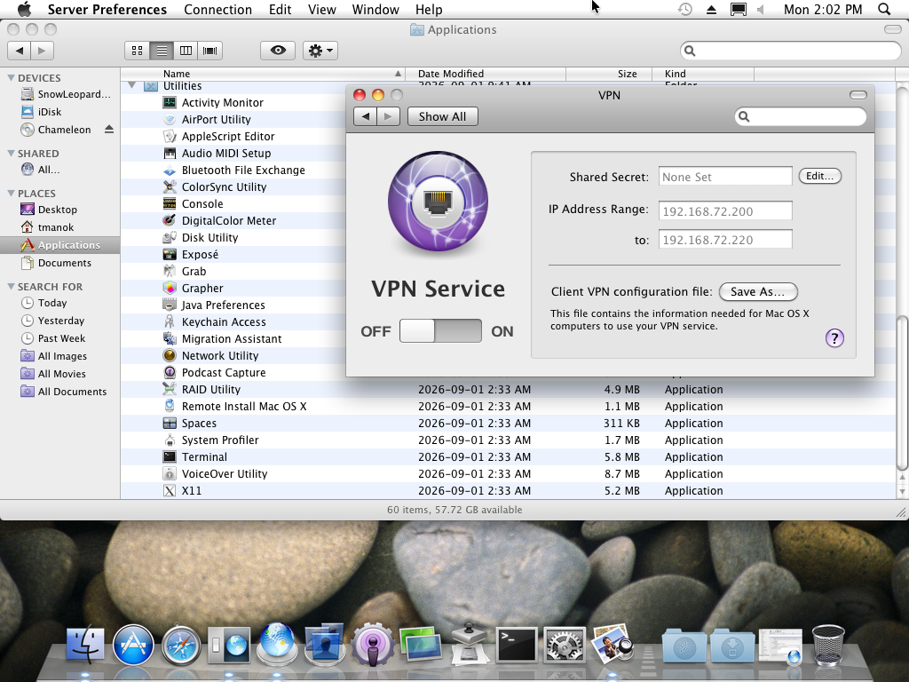Collapse the SEARCH FOR sidebar section
909x682 pixels.
tap(11, 287)
